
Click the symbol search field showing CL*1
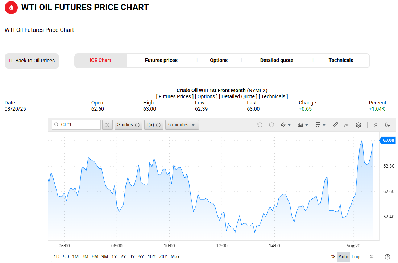click(x=76, y=125)
